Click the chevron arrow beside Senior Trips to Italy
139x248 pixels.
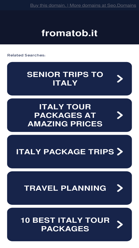120,79
